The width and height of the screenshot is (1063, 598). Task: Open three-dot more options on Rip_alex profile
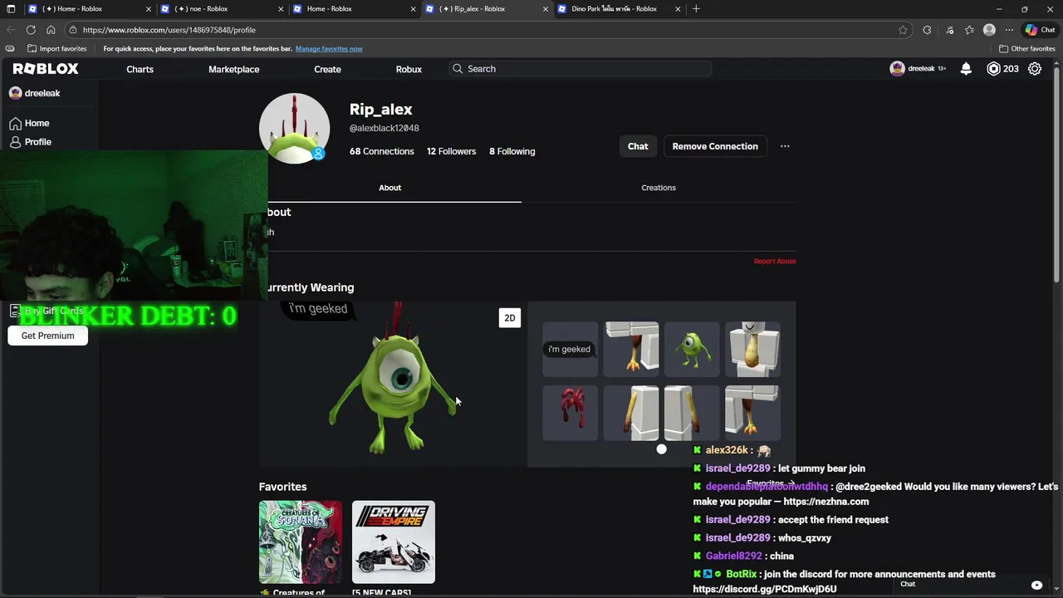(x=785, y=146)
